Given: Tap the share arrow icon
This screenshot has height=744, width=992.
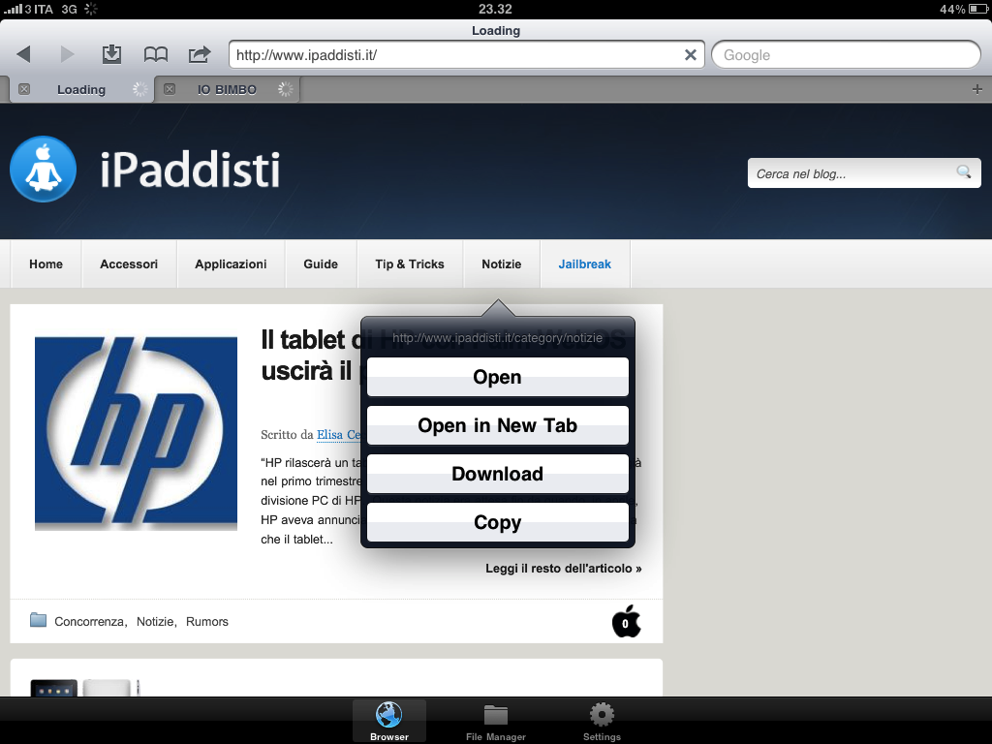Looking at the screenshot, I should pyautogui.click(x=200, y=54).
